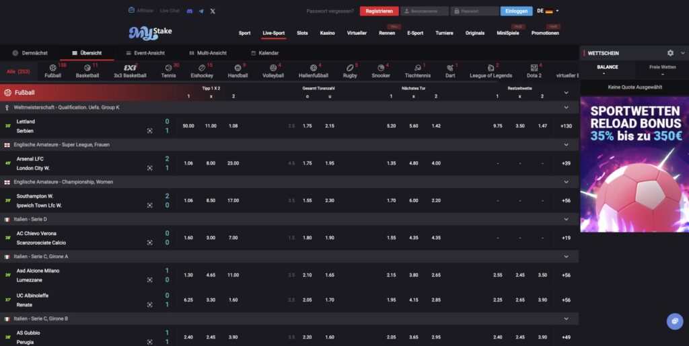Collapse Englische Amateure Championship Women league
Image resolution: width=689 pixels, height=346 pixels.
click(566, 182)
